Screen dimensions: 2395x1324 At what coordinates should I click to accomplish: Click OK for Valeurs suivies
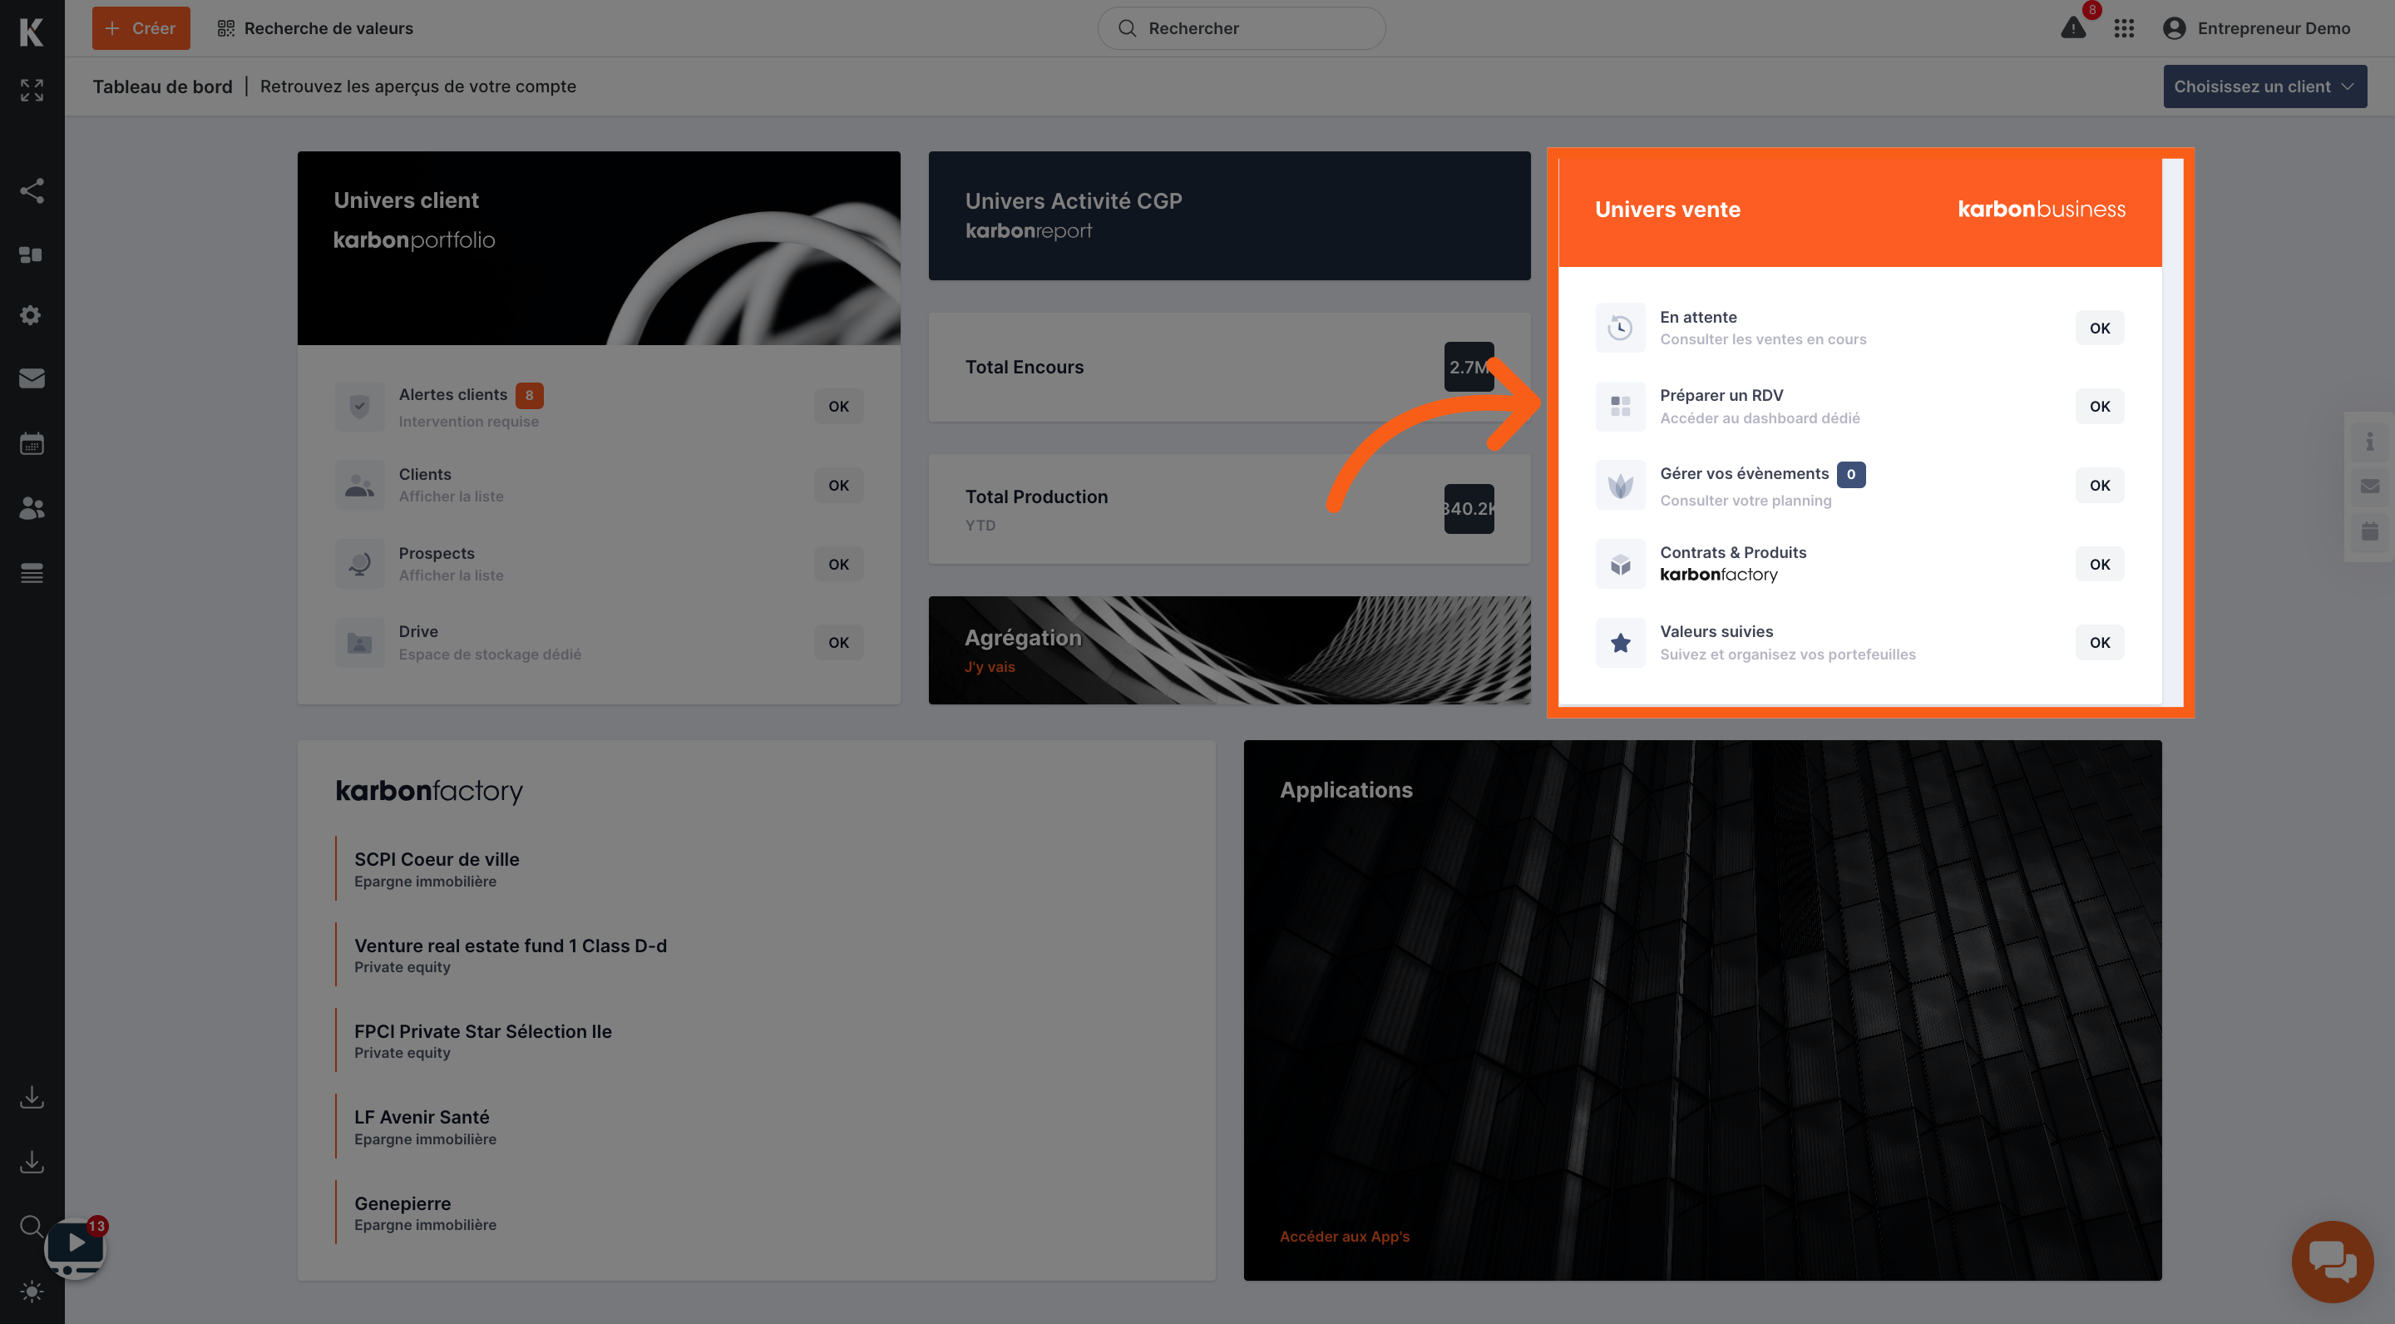(2099, 643)
